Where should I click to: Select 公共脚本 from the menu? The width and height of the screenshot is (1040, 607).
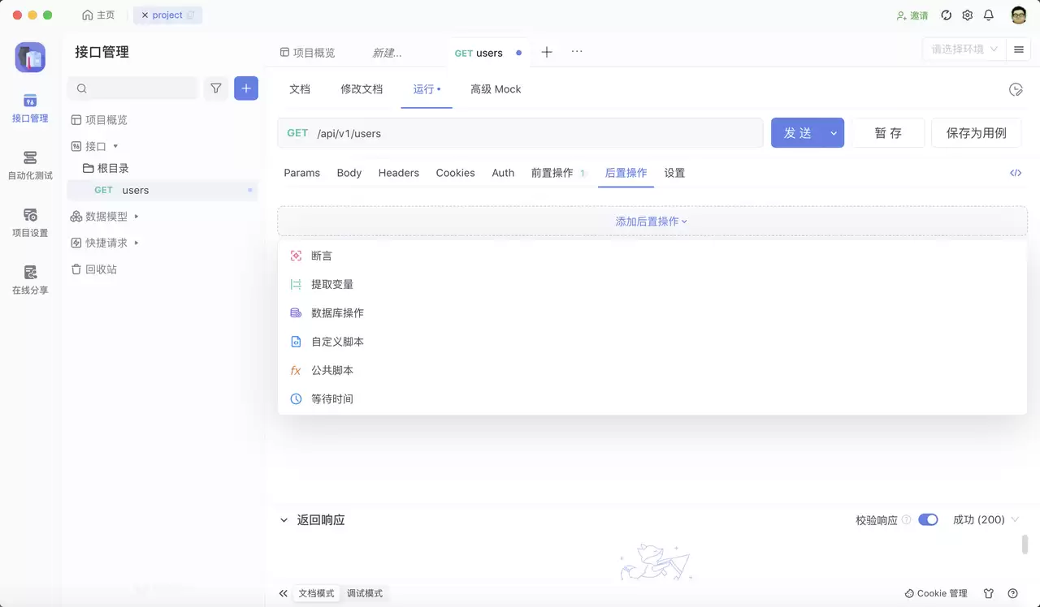652,370
